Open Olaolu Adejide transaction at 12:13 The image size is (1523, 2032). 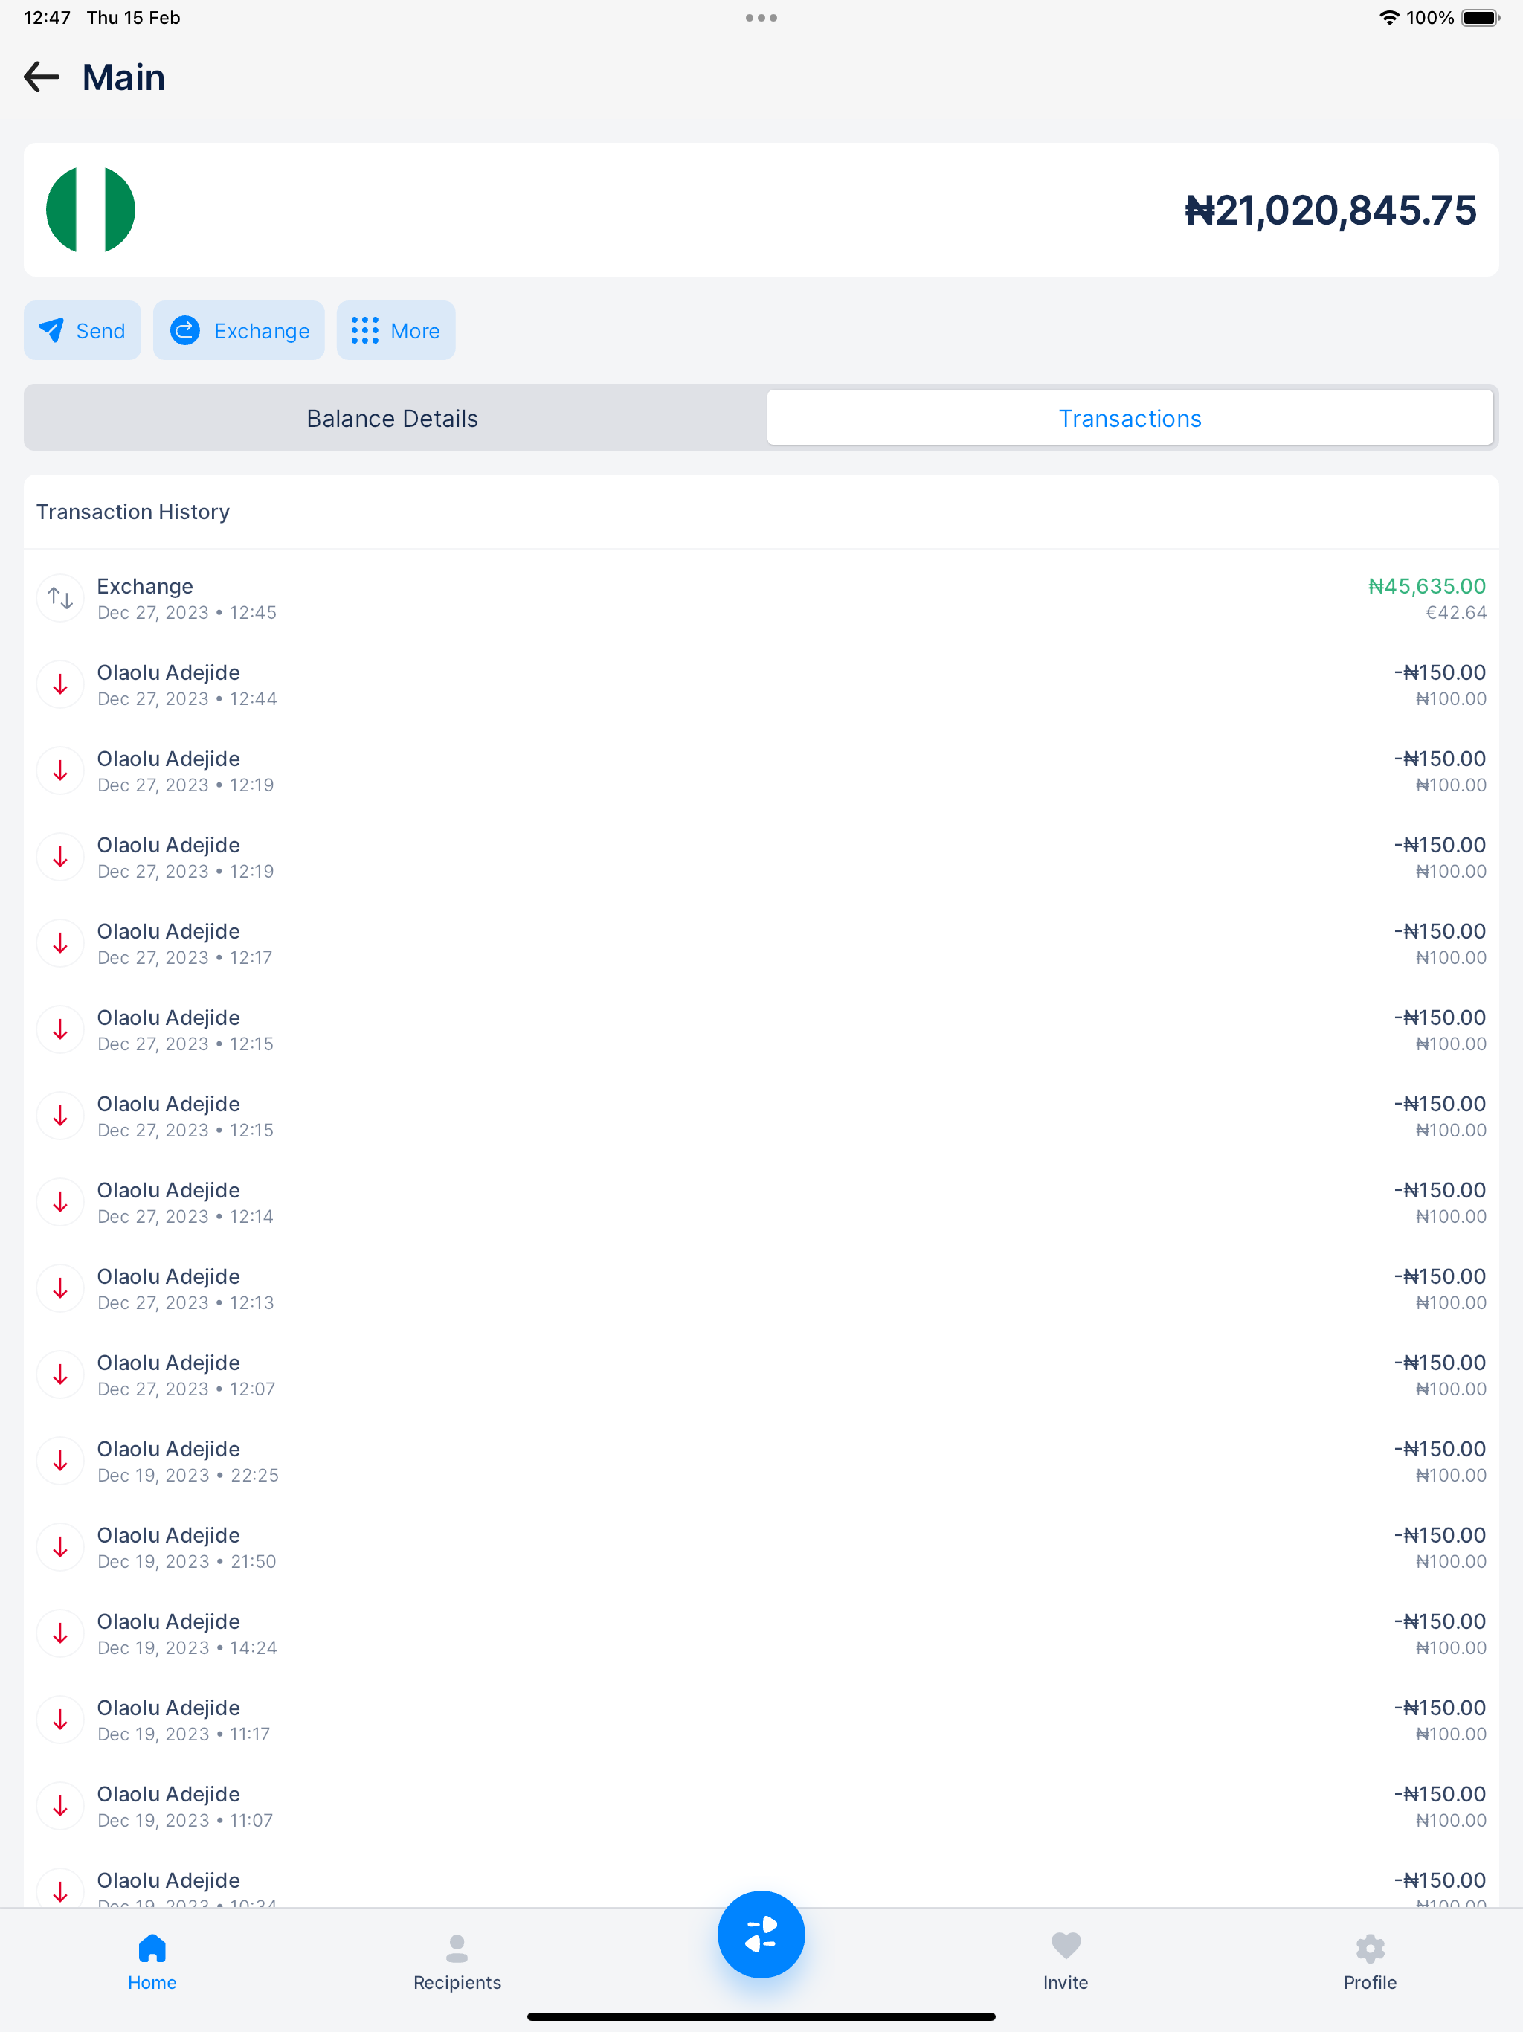tap(761, 1289)
